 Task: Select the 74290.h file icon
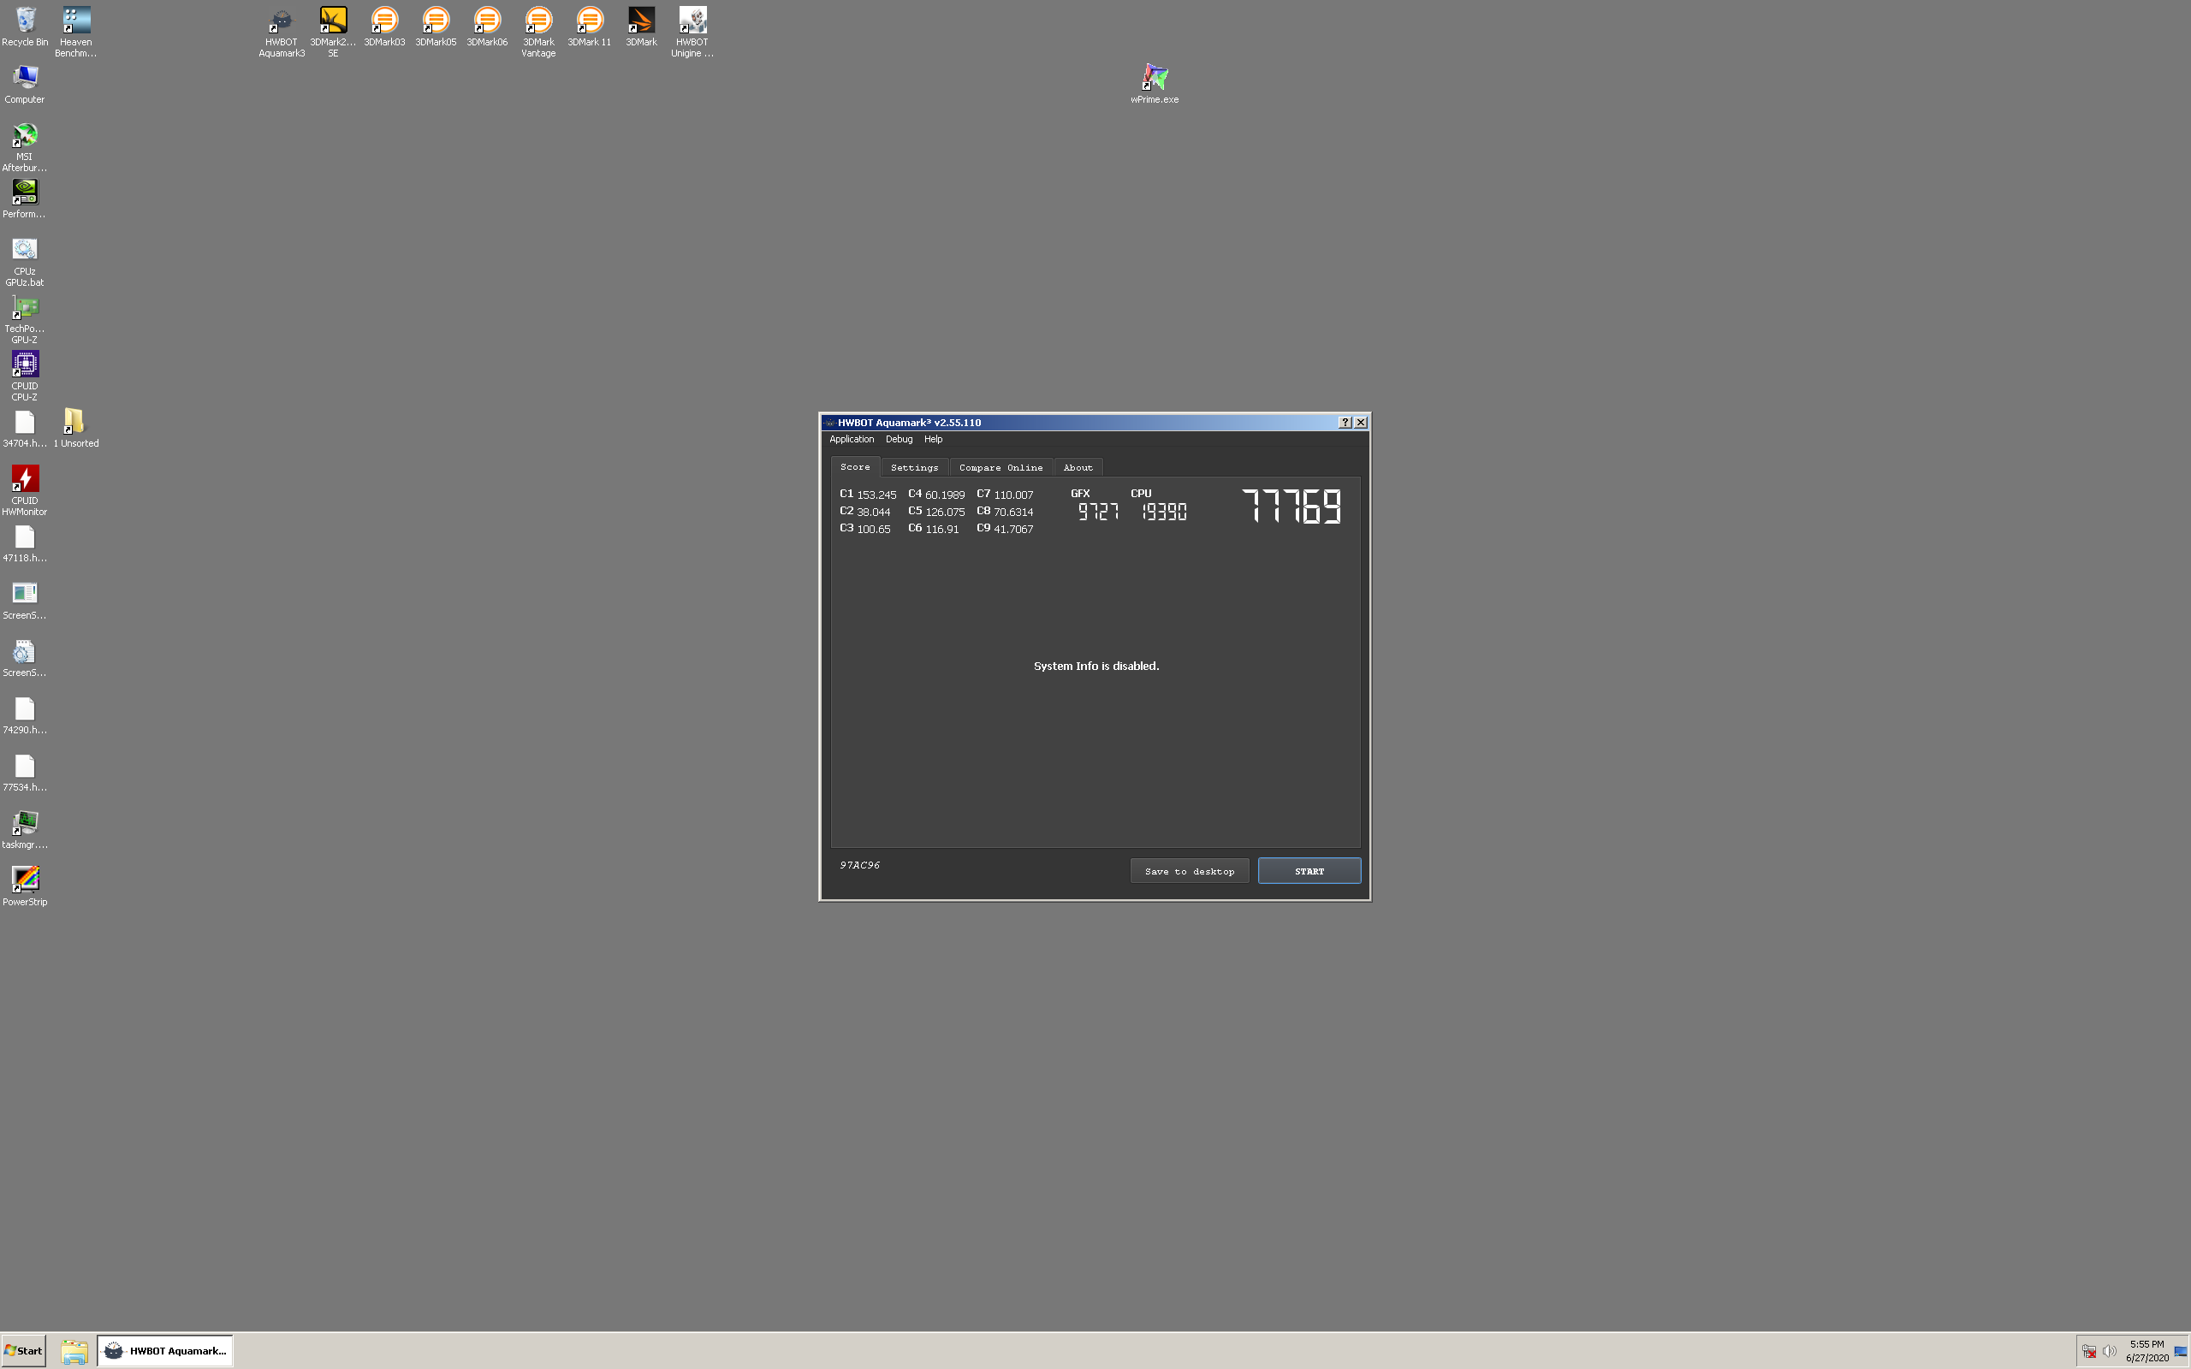[x=25, y=714]
